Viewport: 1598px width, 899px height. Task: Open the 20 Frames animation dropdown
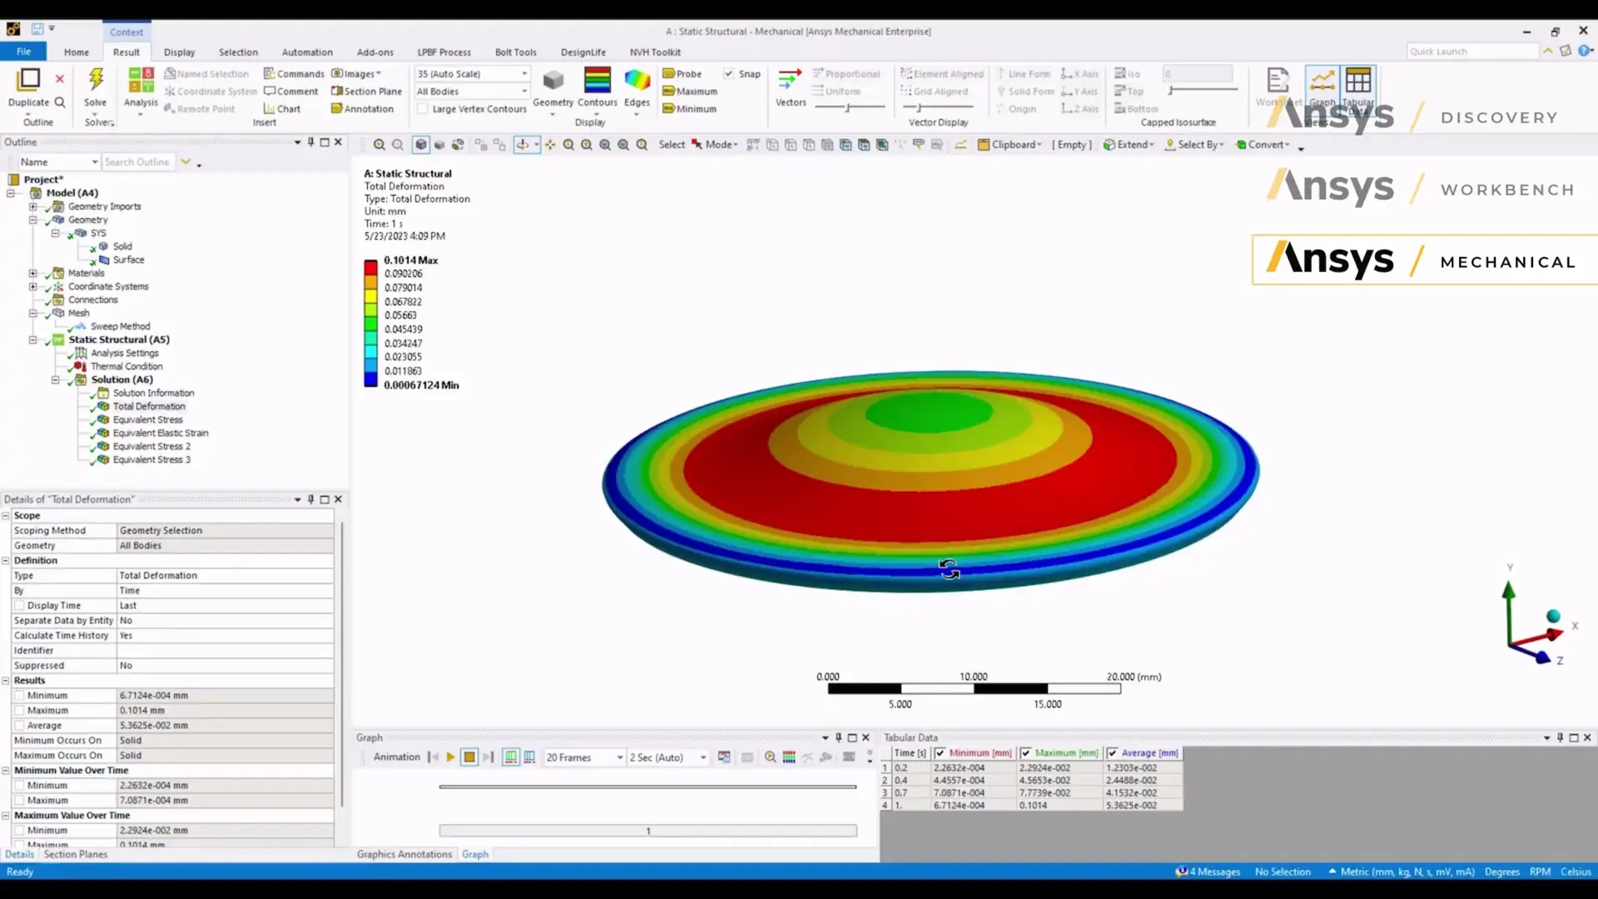point(618,757)
